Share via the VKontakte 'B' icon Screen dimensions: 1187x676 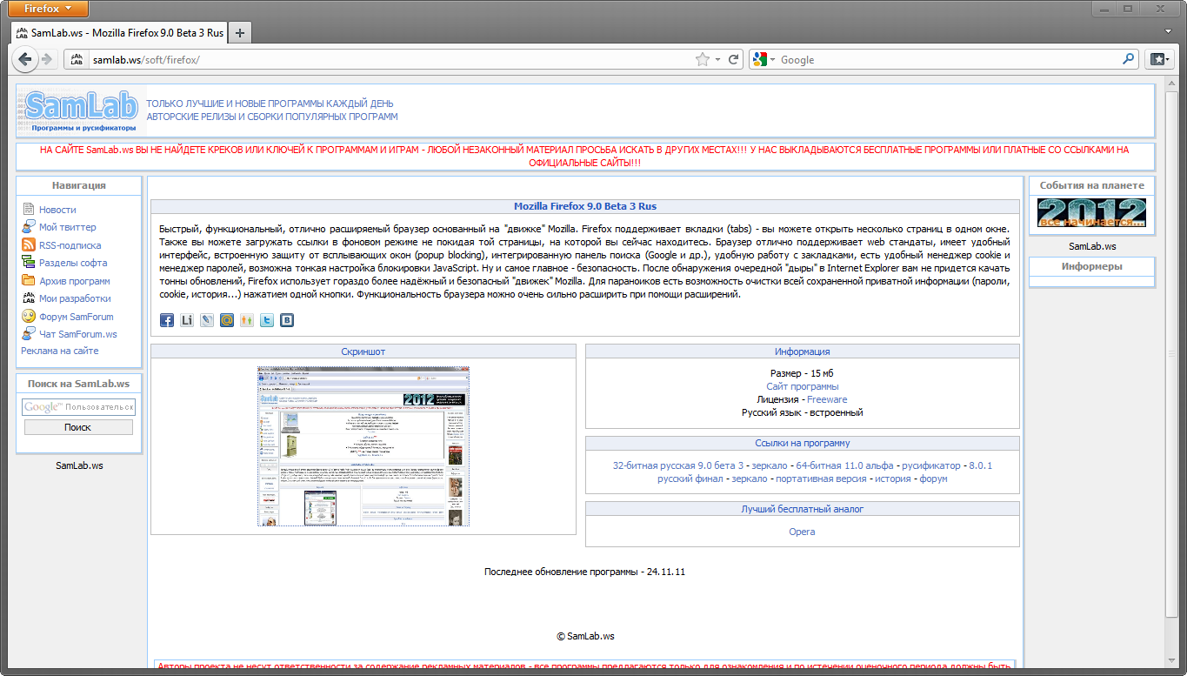coord(287,320)
